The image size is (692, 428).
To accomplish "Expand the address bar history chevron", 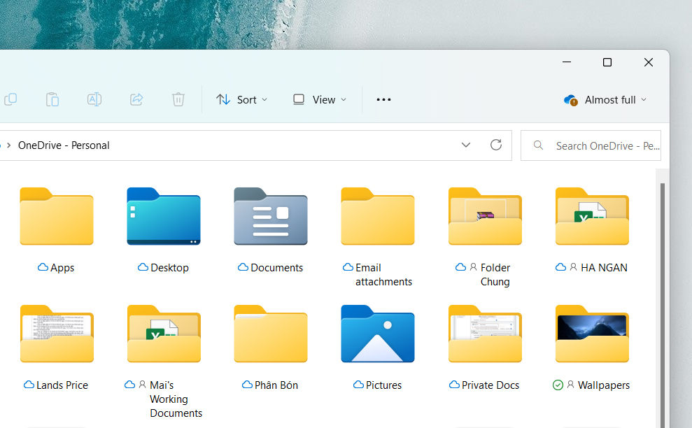I will [466, 145].
